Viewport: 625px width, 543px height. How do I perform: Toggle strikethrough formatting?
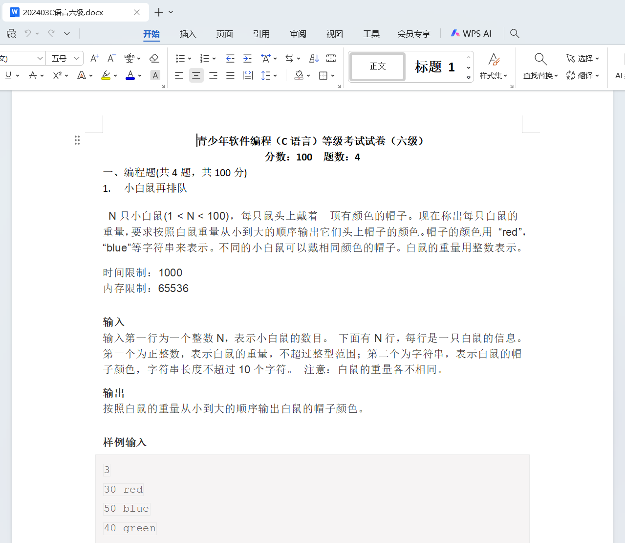pyautogui.click(x=33, y=75)
